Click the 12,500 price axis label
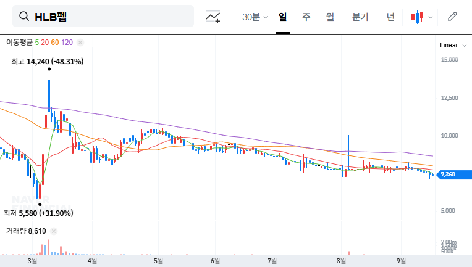472x267 pixels. [449, 98]
